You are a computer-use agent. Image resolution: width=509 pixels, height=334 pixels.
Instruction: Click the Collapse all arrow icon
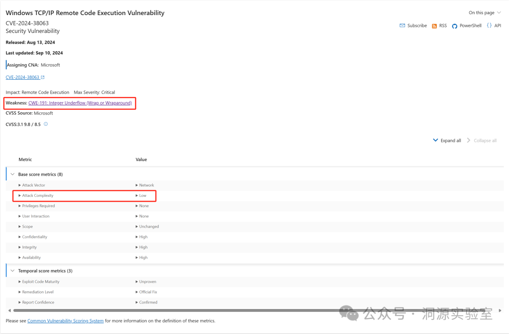pyautogui.click(x=468, y=140)
